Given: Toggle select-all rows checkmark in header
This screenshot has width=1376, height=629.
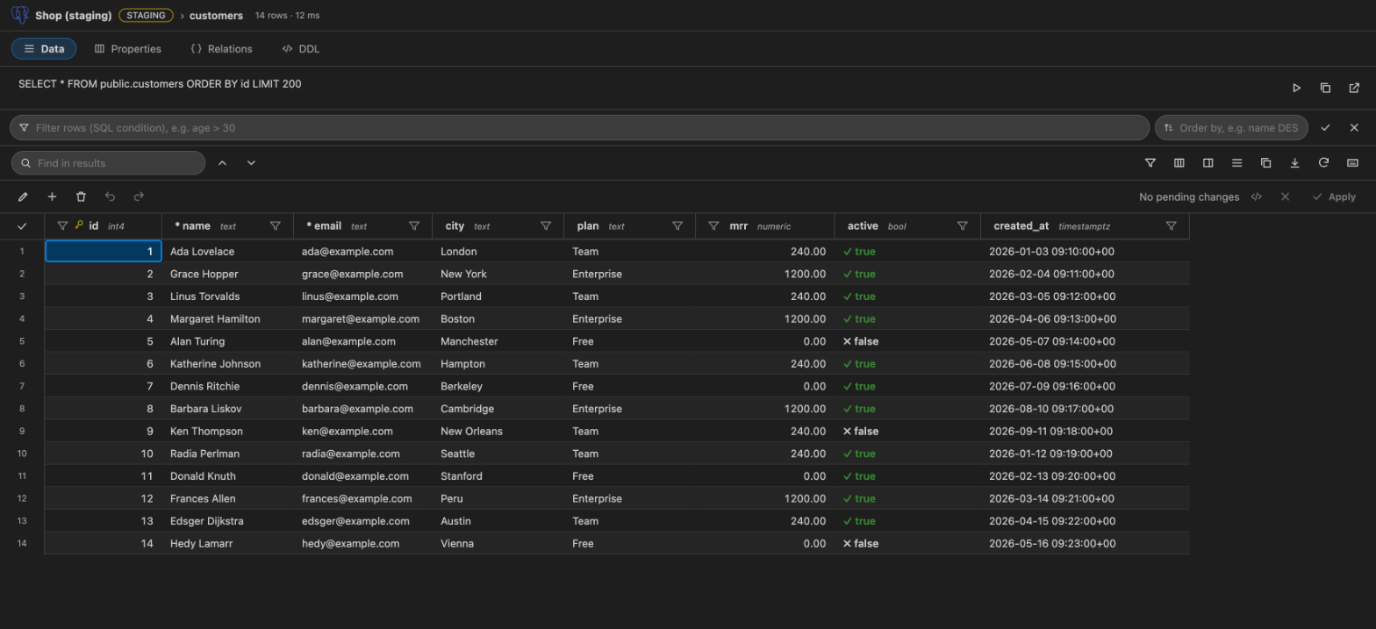Looking at the screenshot, I should 22,226.
